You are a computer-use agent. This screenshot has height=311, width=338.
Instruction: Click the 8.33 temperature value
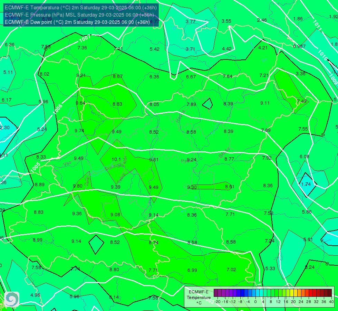pos(41,157)
